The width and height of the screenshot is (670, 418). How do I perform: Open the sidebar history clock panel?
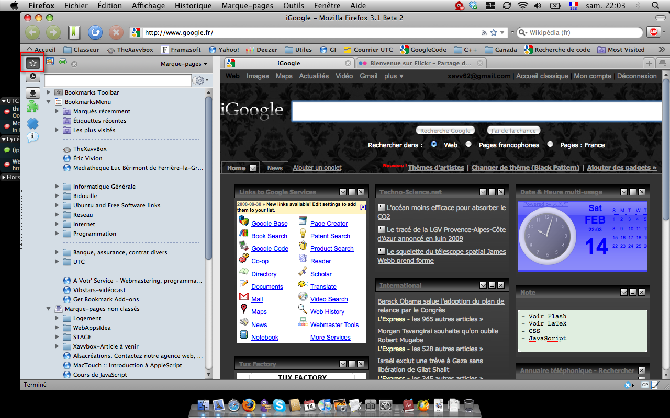[x=33, y=76]
